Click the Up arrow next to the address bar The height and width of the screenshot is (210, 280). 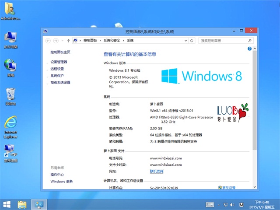pos(68,40)
